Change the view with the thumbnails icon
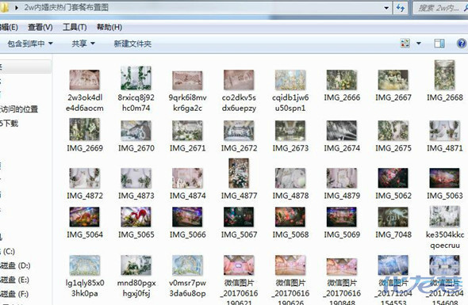The width and height of the screenshot is (468, 305). click(x=405, y=44)
